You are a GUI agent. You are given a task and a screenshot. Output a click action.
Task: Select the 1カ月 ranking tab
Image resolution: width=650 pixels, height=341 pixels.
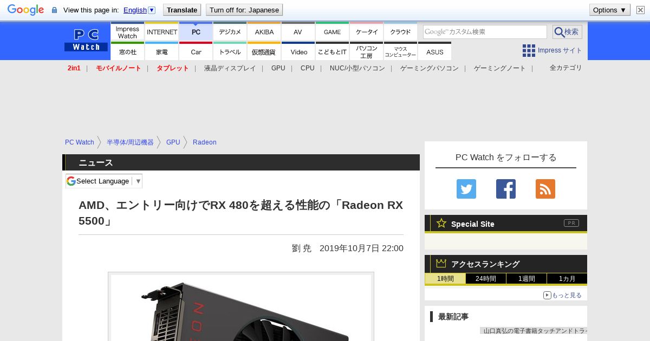click(567, 279)
